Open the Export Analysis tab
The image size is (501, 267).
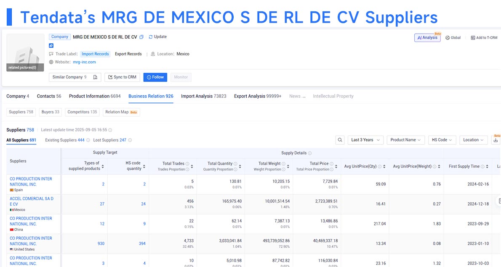(x=258, y=96)
